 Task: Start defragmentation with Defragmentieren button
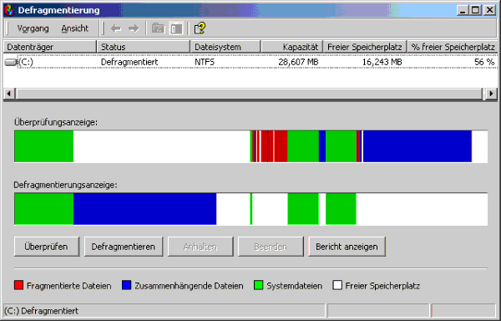click(x=124, y=247)
